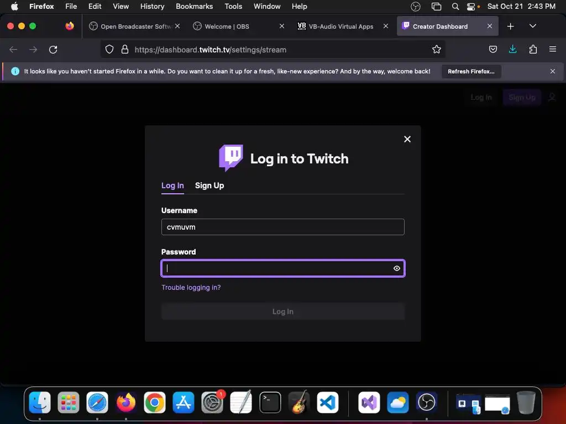The width and height of the screenshot is (566, 424).
Task: Open the File menu
Action: point(71,6)
